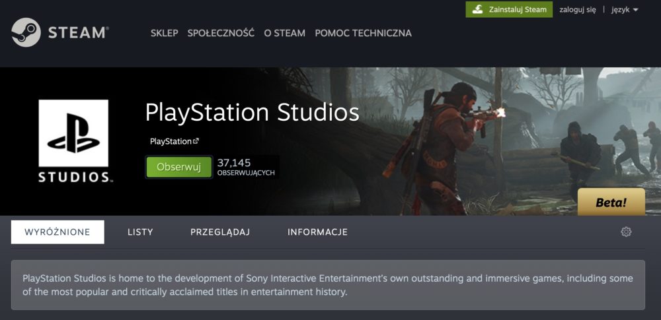The width and height of the screenshot is (661, 320).
Task: Open the INFORMACJE tab
Action: coord(317,232)
